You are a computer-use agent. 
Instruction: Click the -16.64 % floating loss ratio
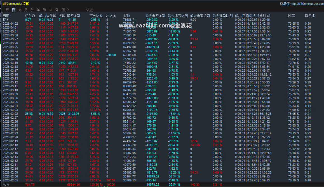174,114
